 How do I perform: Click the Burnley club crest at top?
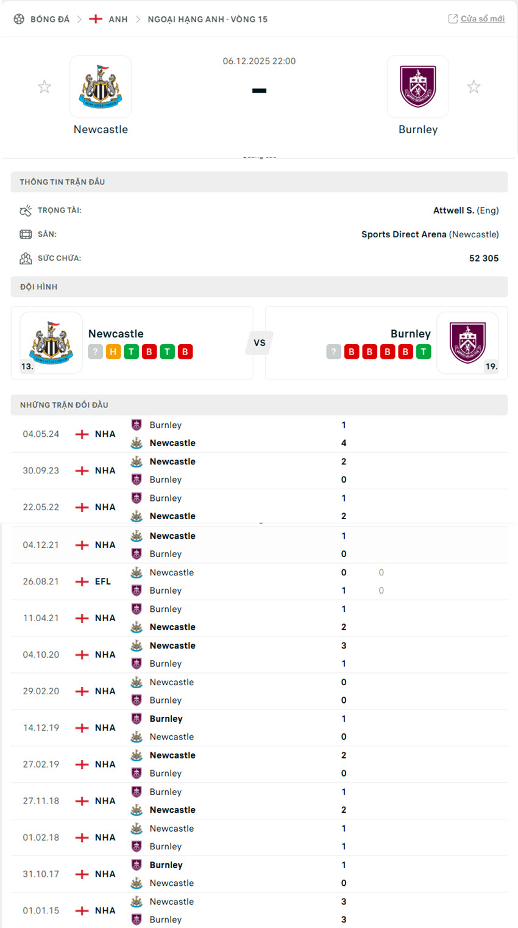[x=418, y=86]
